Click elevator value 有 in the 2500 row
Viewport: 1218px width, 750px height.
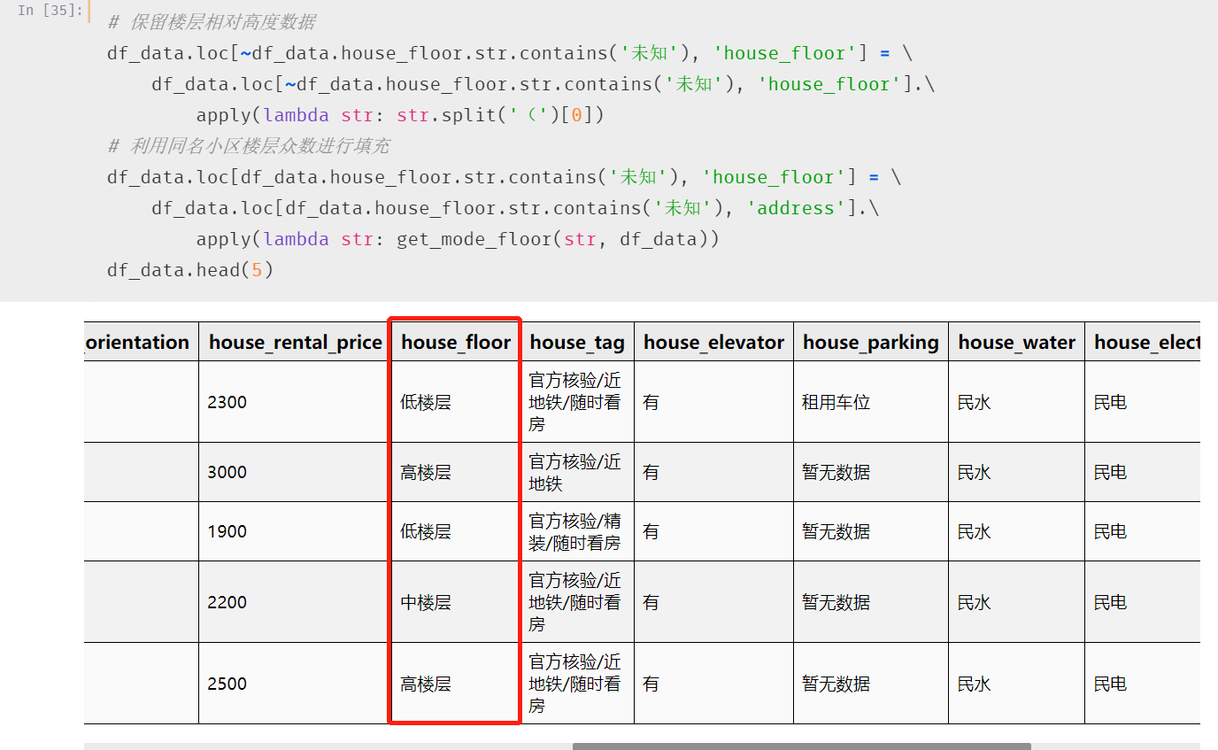pos(651,684)
